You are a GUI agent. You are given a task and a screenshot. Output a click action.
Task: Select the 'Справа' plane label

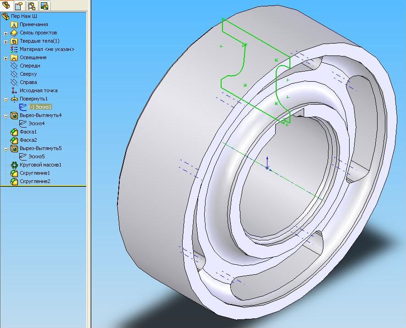click(x=28, y=82)
